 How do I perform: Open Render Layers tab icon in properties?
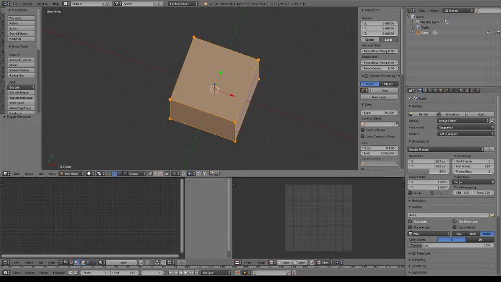(x=425, y=90)
